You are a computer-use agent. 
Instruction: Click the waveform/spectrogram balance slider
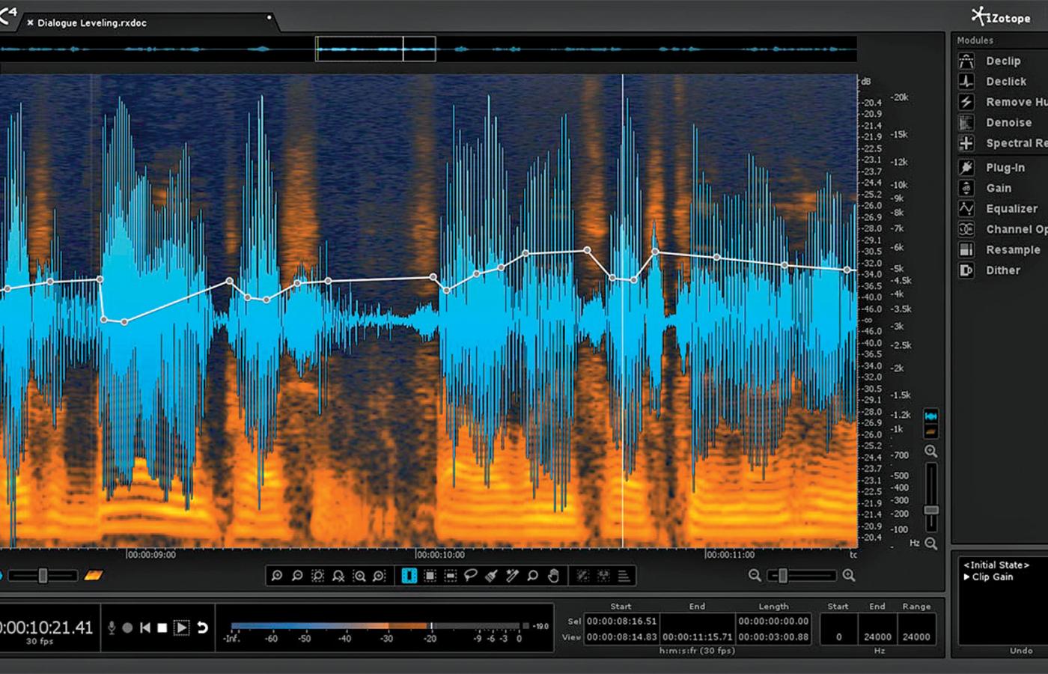click(43, 576)
